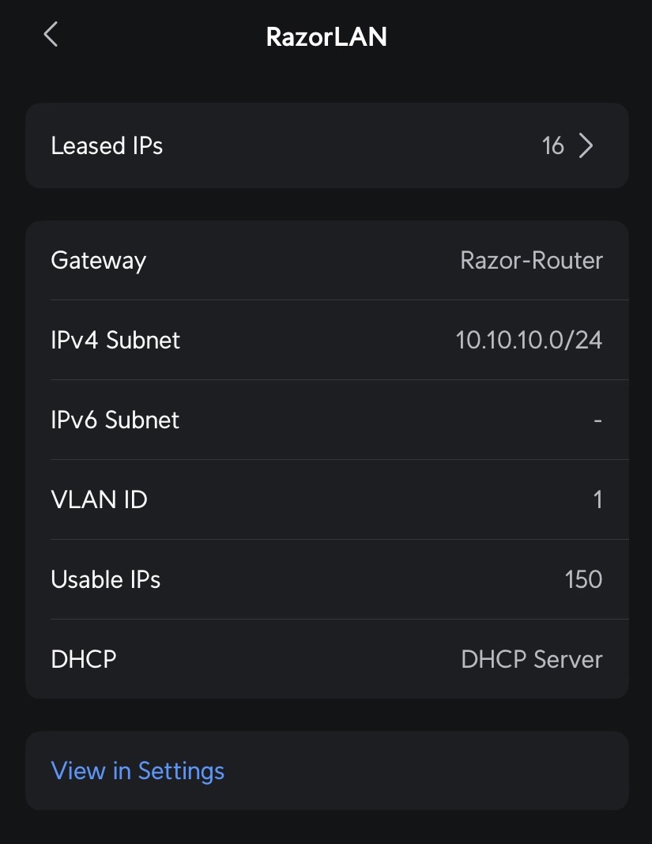Select the leased IP count of 16
The image size is (652, 844).
click(x=552, y=146)
